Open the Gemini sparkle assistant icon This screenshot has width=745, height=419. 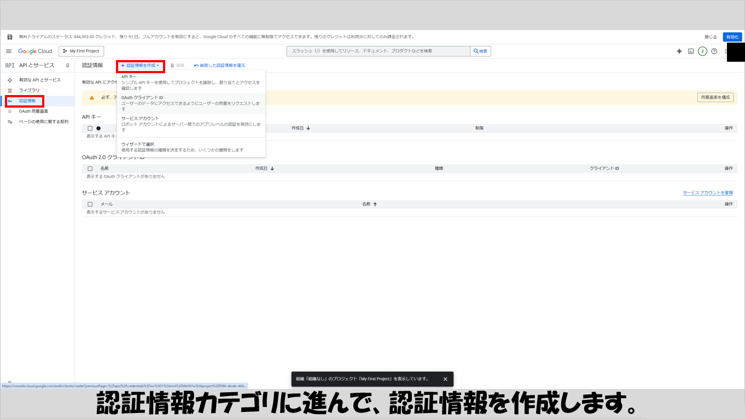tap(679, 51)
